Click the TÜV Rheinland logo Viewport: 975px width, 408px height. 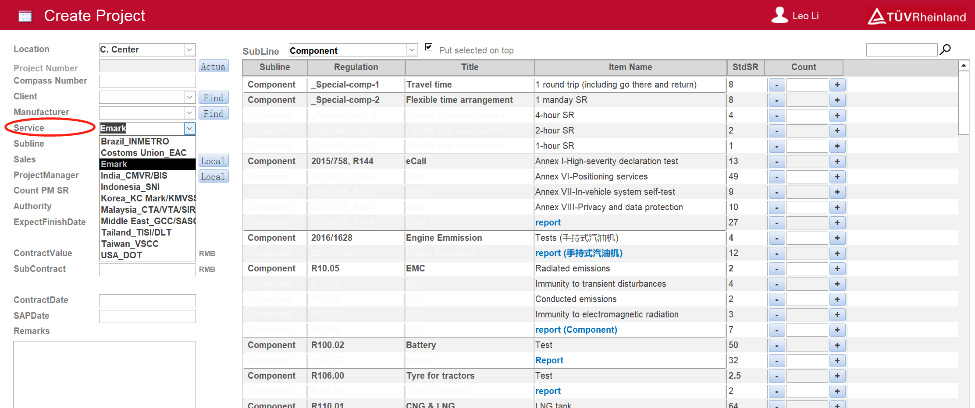click(917, 16)
